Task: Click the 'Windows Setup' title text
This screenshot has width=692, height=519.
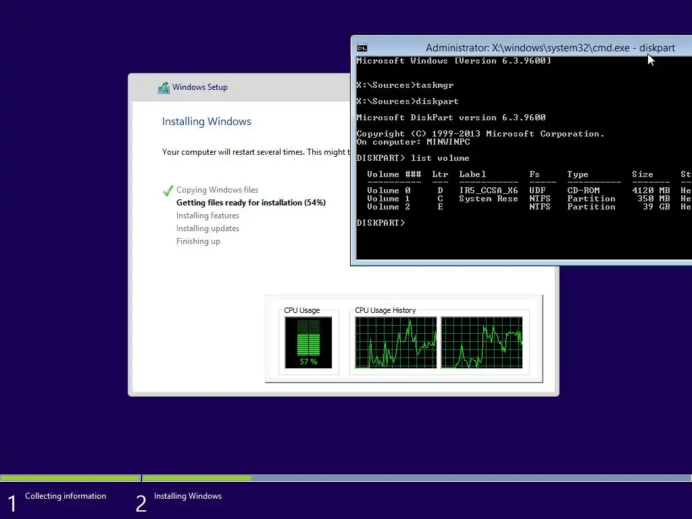Action: tap(200, 87)
